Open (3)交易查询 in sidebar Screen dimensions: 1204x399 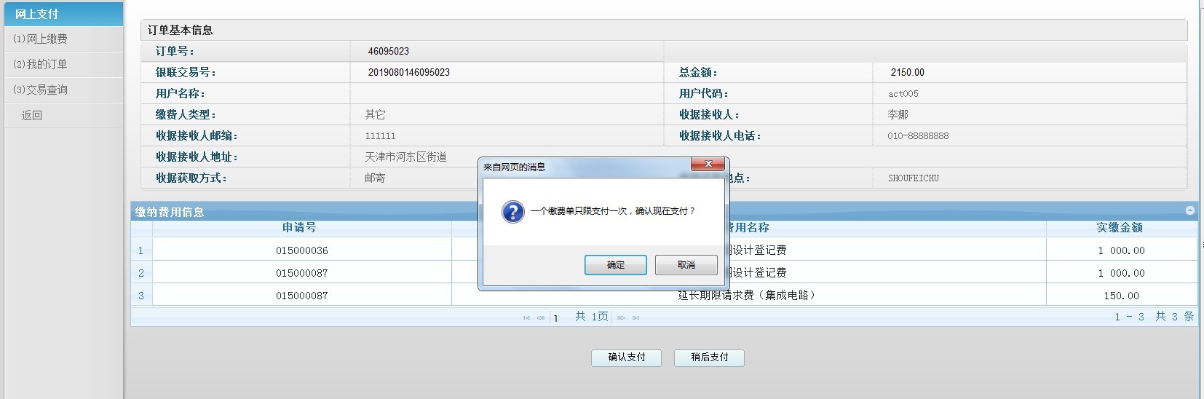point(41,90)
